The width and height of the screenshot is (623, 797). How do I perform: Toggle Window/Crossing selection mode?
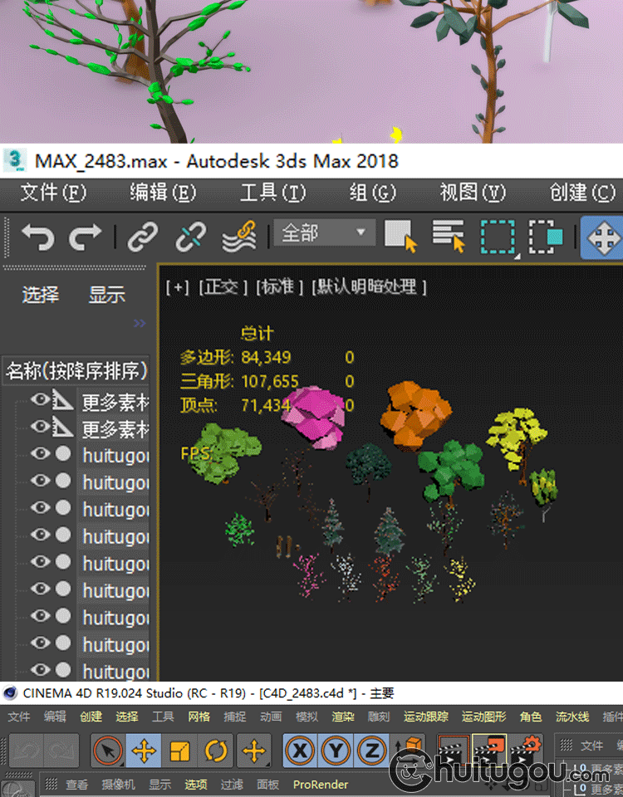pyautogui.click(x=547, y=237)
